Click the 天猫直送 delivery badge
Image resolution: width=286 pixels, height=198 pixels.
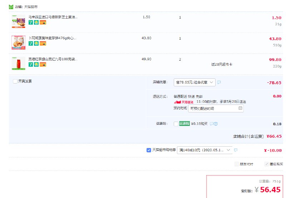183,102
